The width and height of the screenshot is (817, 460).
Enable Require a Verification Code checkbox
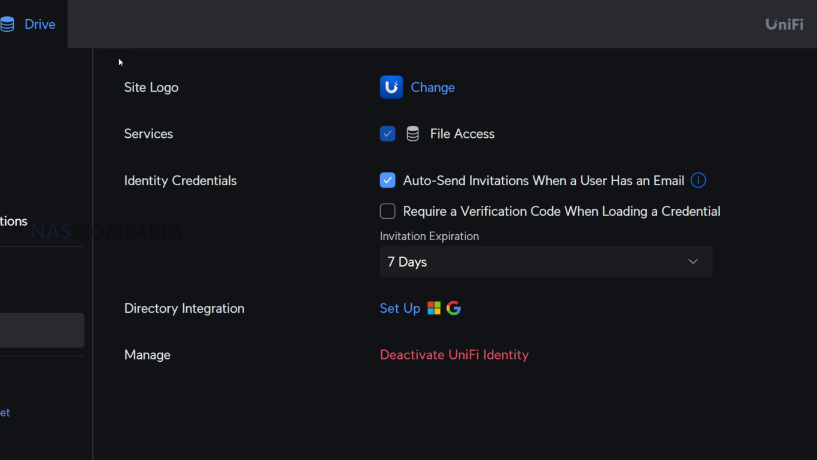pos(388,211)
